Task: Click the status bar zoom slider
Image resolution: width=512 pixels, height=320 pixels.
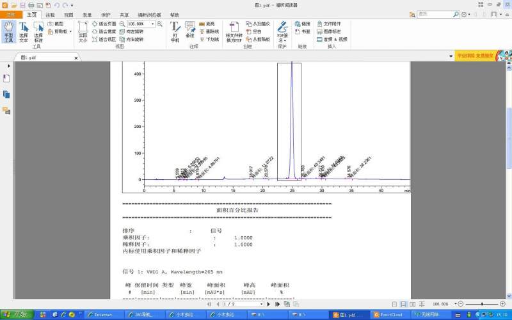Action: [482, 304]
